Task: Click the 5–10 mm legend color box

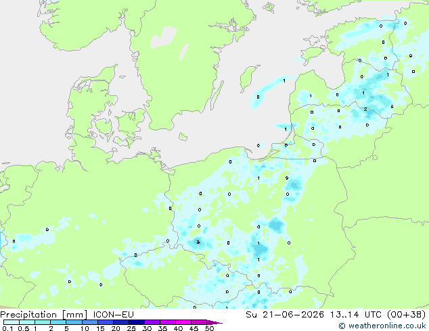Action: 74,322
